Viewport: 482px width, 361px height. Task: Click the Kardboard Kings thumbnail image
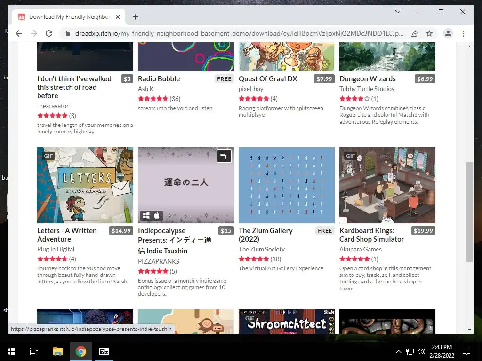[387, 185]
